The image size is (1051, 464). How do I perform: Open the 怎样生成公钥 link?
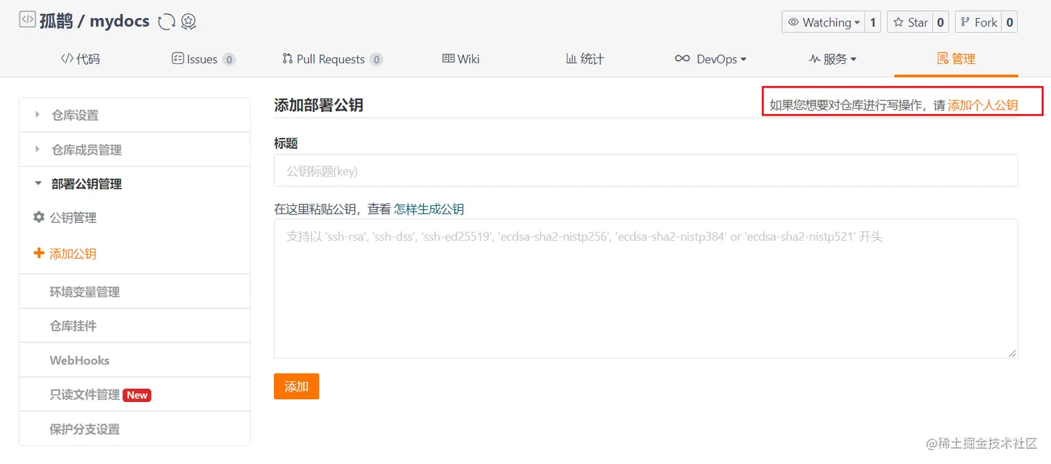tap(429, 209)
